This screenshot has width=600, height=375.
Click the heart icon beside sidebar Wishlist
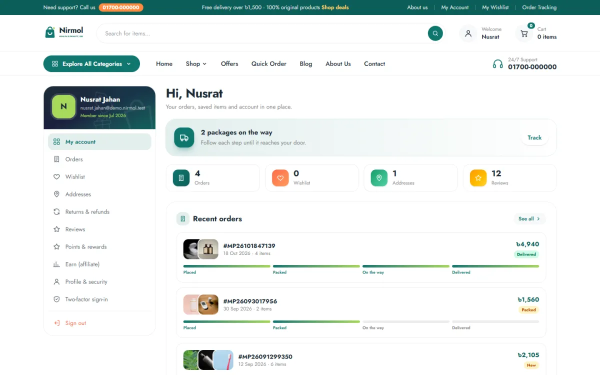(56, 176)
